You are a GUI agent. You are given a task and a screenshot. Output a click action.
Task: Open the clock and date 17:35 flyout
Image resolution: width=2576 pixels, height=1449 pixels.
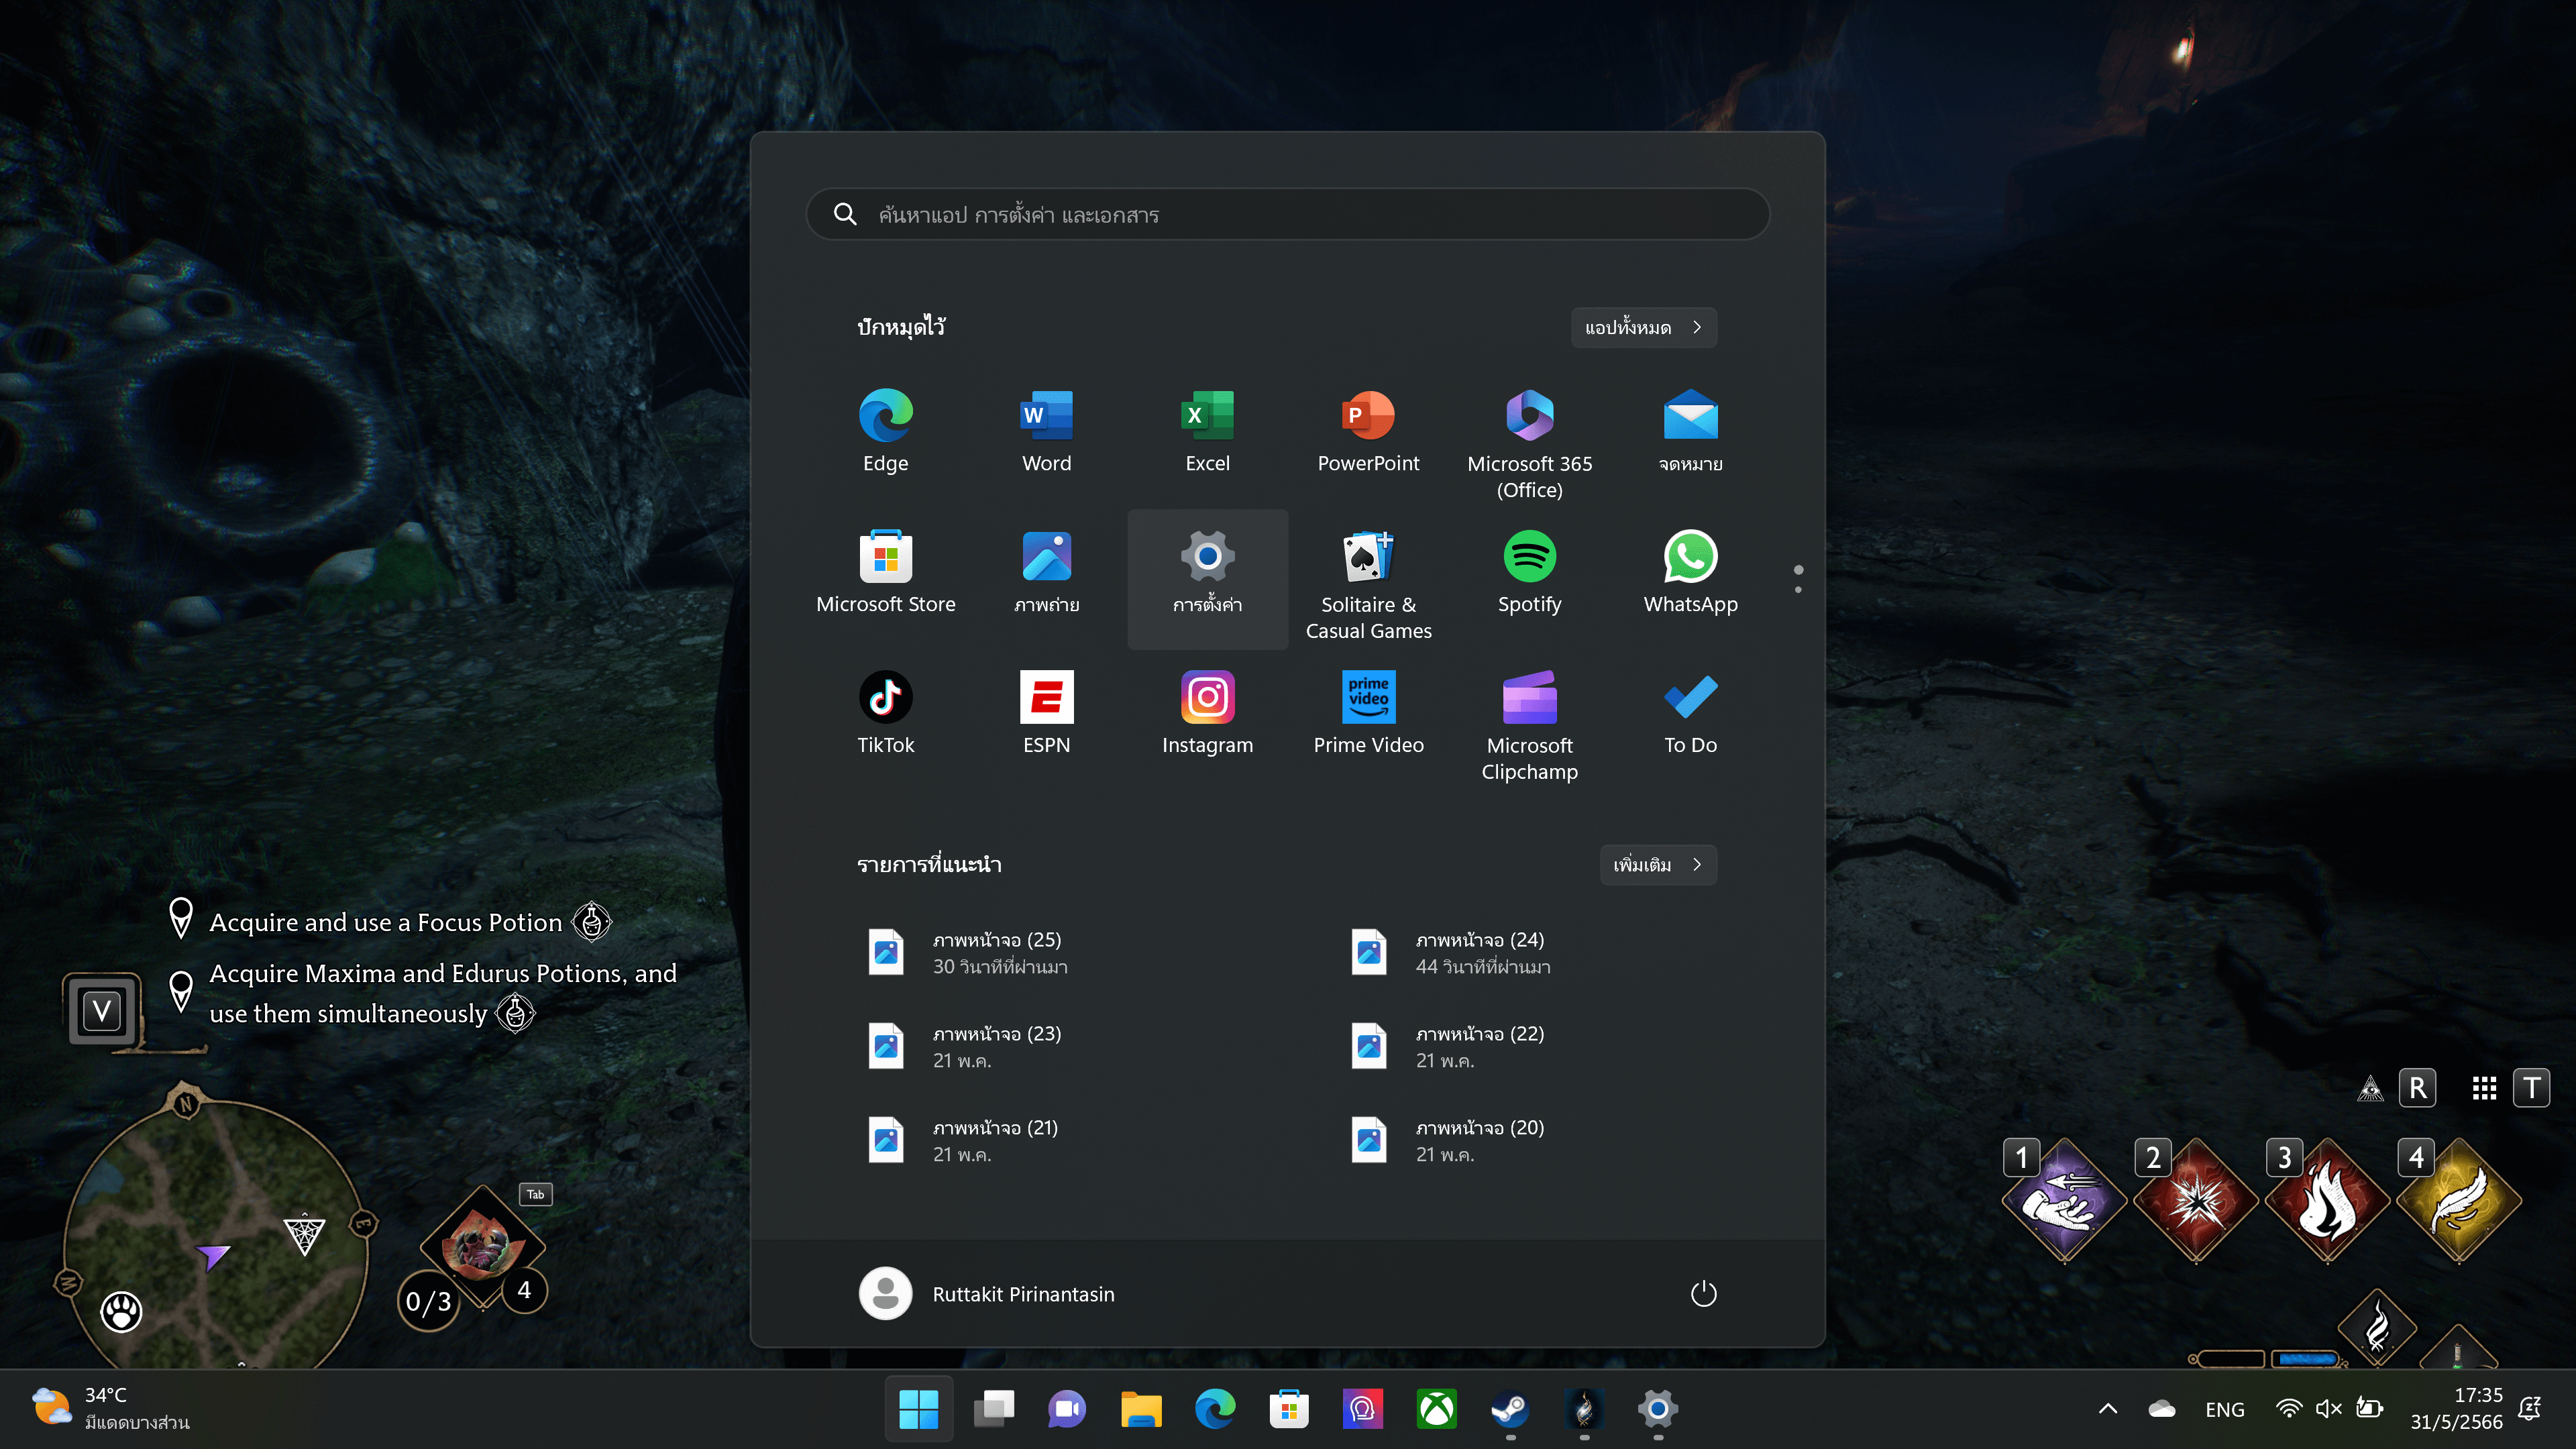2457,1409
